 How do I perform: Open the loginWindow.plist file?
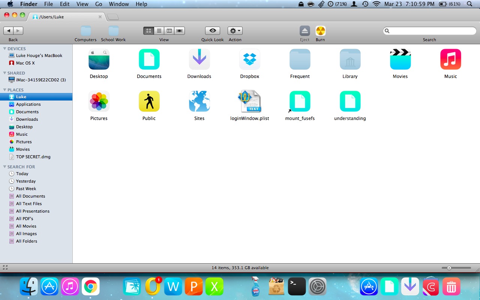click(x=249, y=100)
